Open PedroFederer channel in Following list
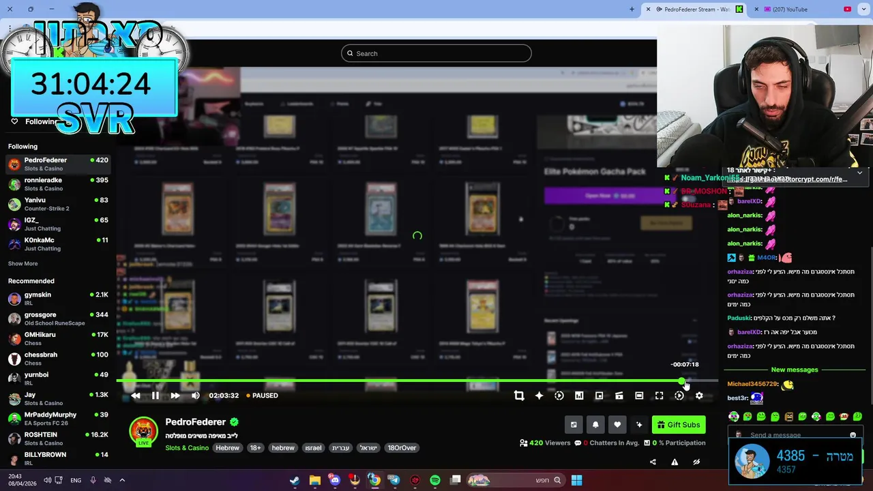This screenshot has width=873, height=491. 58,164
